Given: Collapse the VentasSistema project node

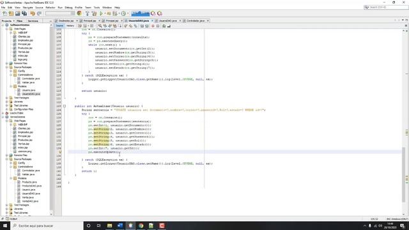Looking at the screenshot, I should (3, 117).
